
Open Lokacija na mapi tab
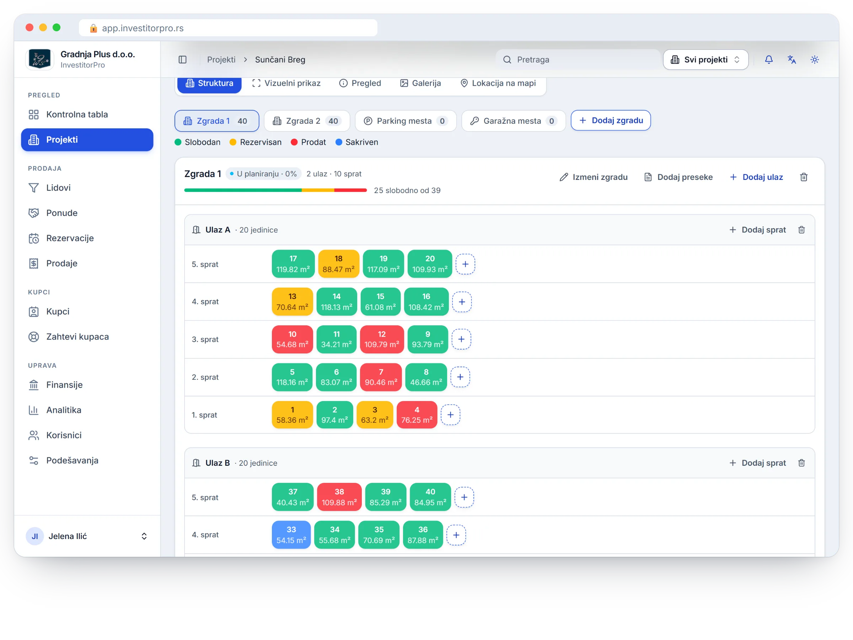coord(498,83)
